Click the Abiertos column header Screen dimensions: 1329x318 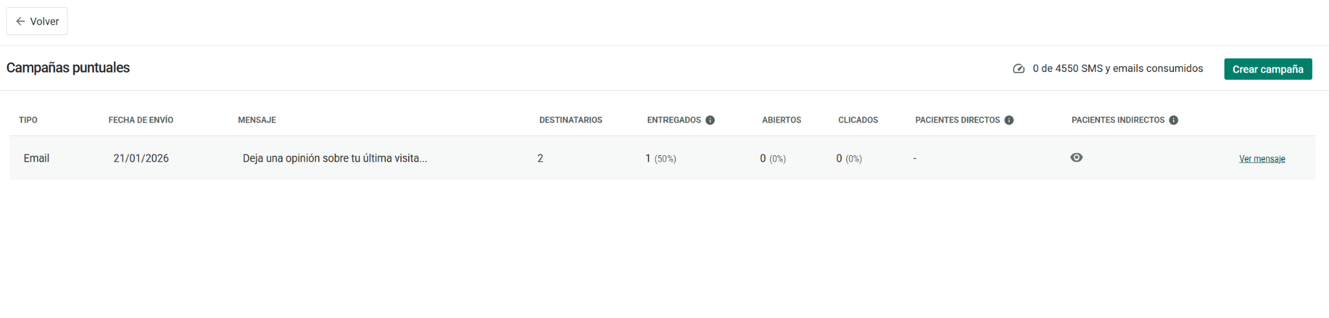(x=781, y=120)
